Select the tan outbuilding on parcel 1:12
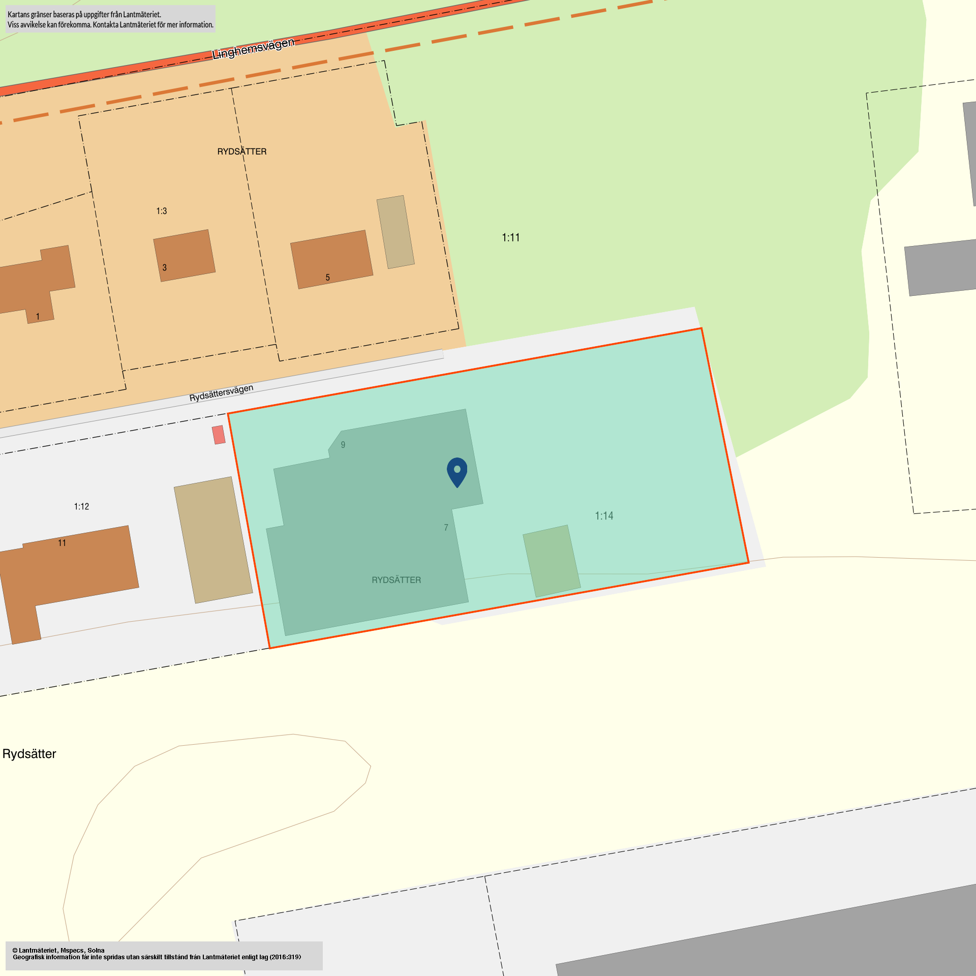 (x=213, y=540)
